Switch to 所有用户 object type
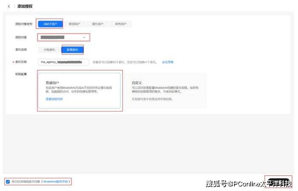This screenshot has height=191, width=298. [120, 24]
